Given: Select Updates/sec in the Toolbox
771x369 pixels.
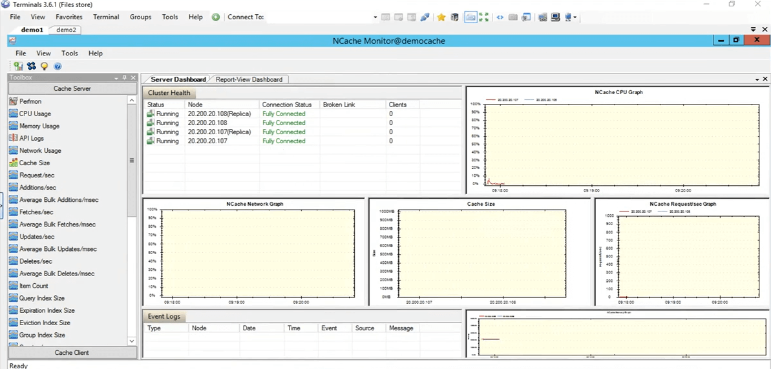Looking at the screenshot, I should point(32,237).
